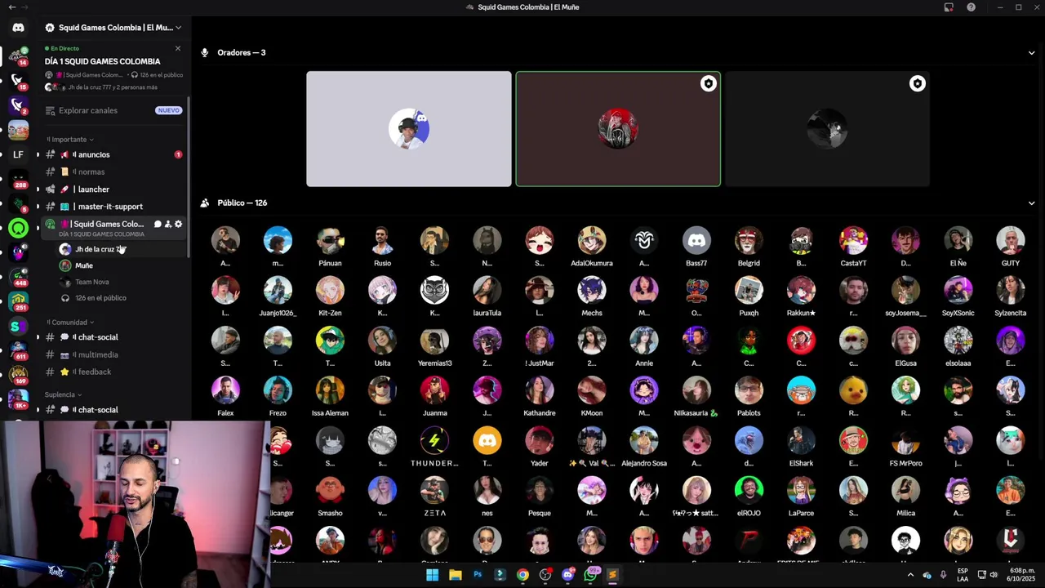Expand threads arrow beside anuncios channel
The image size is (1045, 588).
37,154
